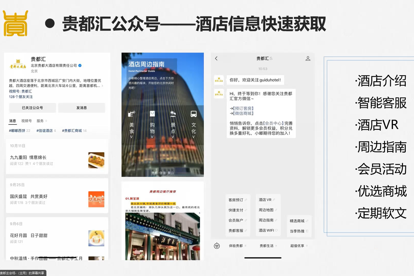Click the 贵都大酒店 account avatar
Viewport: 414px width, 276px height.
18,64
